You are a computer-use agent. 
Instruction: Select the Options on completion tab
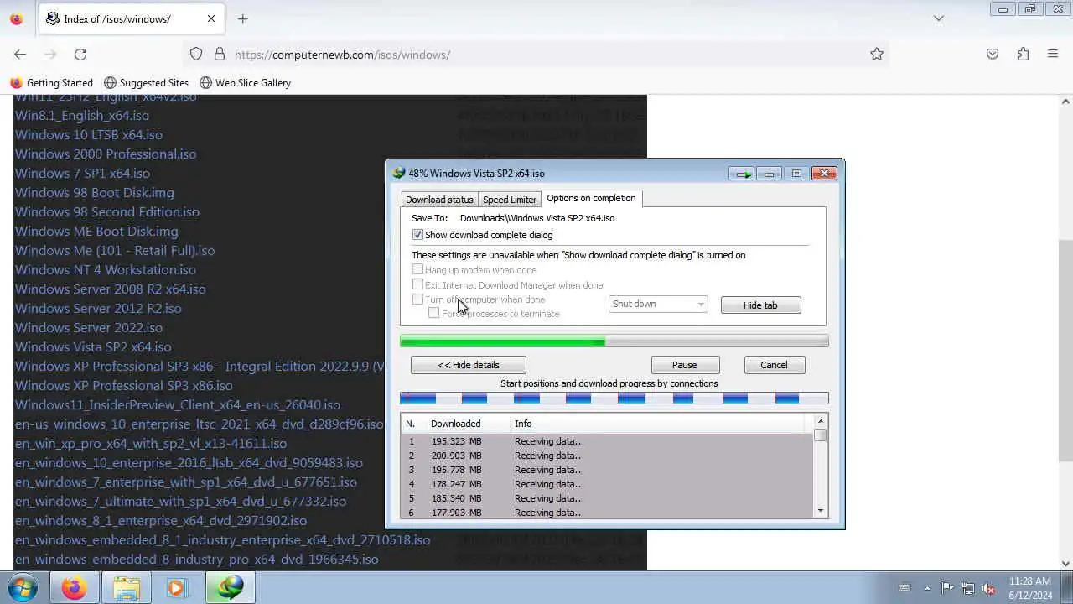click(x=591, y=198)
